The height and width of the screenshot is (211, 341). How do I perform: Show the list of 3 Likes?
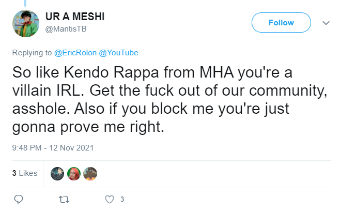[25, 173]
